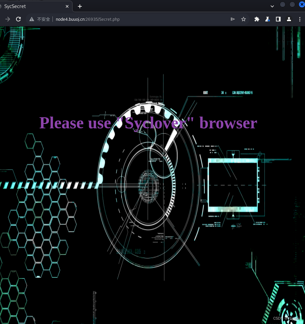Screen dimensions: 305x324
Task: Click the send-to-device arrow icon
Action: click(233, 19)
